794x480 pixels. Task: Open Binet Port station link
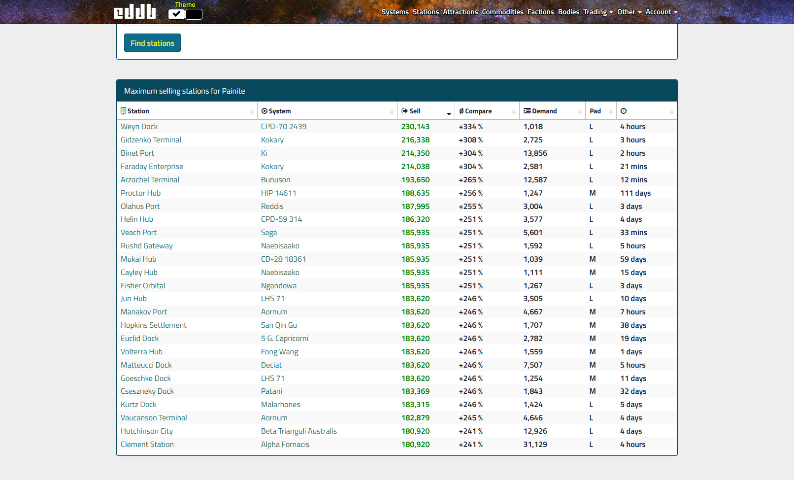coord(137,153)
